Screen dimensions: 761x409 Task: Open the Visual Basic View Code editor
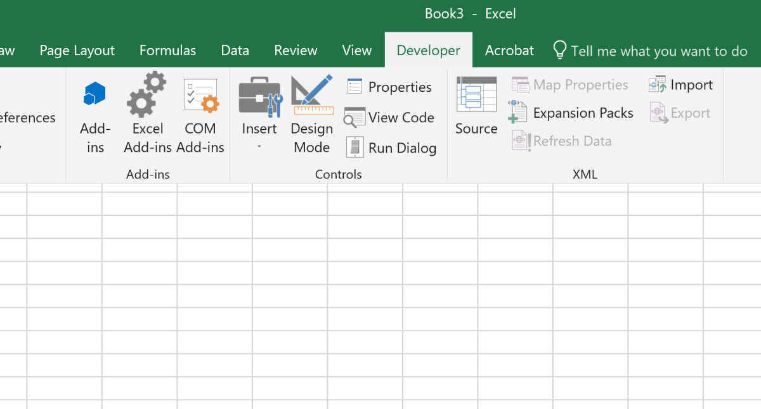tap(389, 117)
